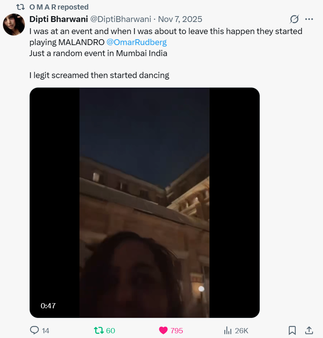The height and width of the screenshot is (338, 323).
Task: Click the green repost arrows beside 60
Action: [x=99, y=330]
